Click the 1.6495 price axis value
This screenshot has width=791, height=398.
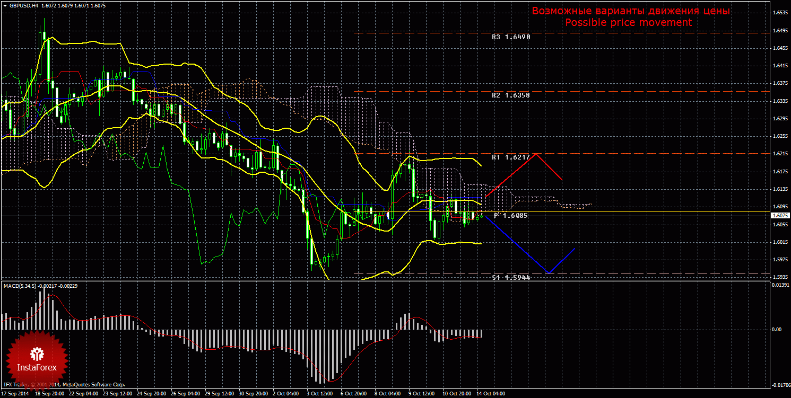point(780,31)
